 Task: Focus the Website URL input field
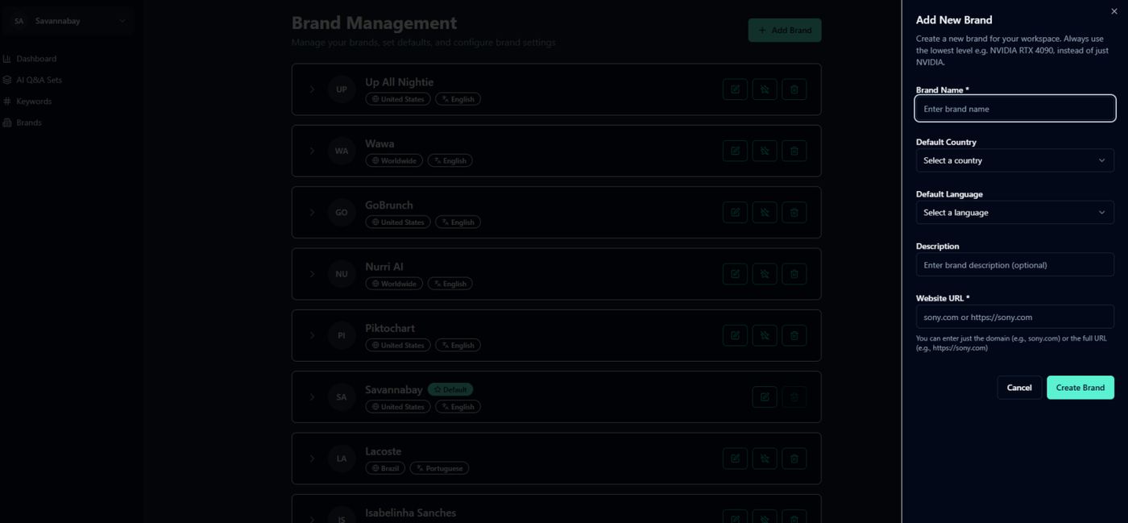click(x=1014, y=317)
